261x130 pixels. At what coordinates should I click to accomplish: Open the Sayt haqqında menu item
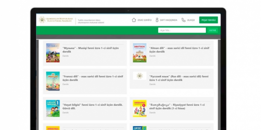169,20
